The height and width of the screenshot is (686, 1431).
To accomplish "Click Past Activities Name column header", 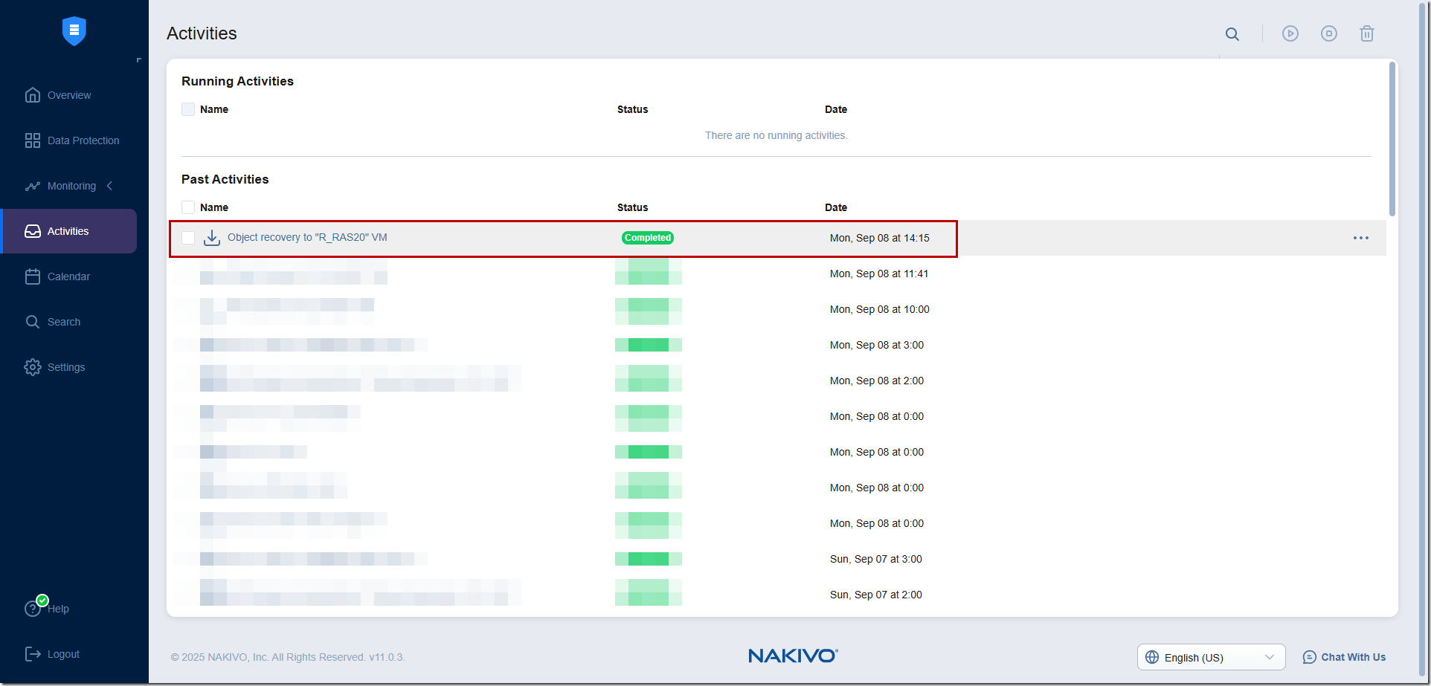I will [214, 207].
